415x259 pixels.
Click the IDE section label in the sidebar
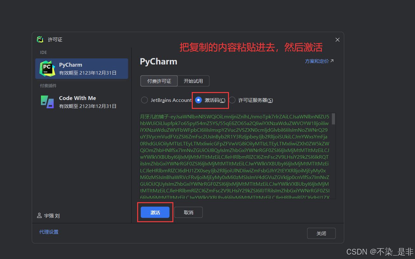coord(43,52)
